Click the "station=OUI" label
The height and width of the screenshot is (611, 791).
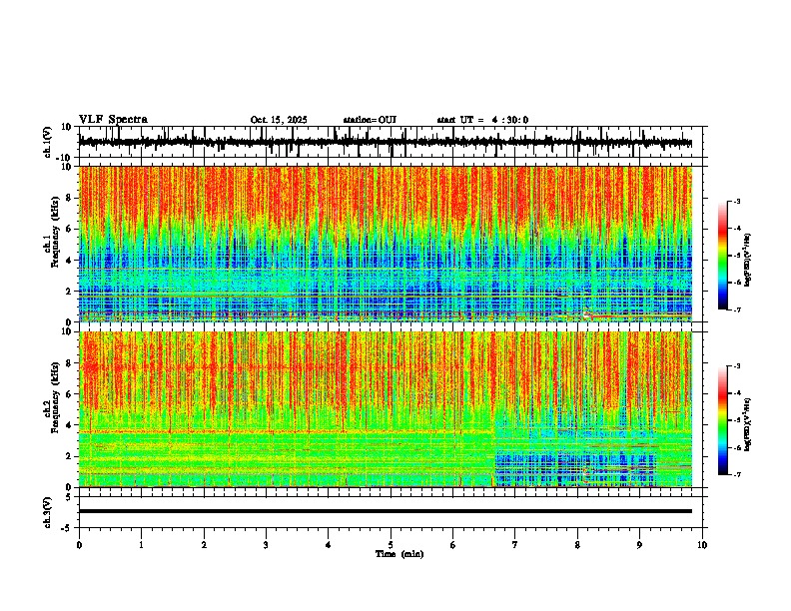point(370,120)
